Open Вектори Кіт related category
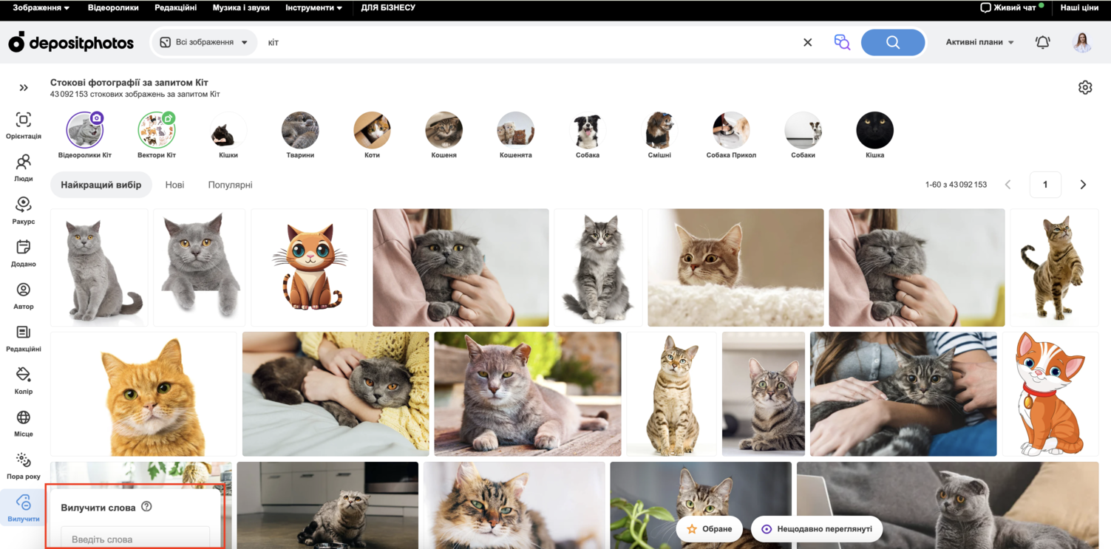This screenshot has width=1111, height=549. (157, 135)
